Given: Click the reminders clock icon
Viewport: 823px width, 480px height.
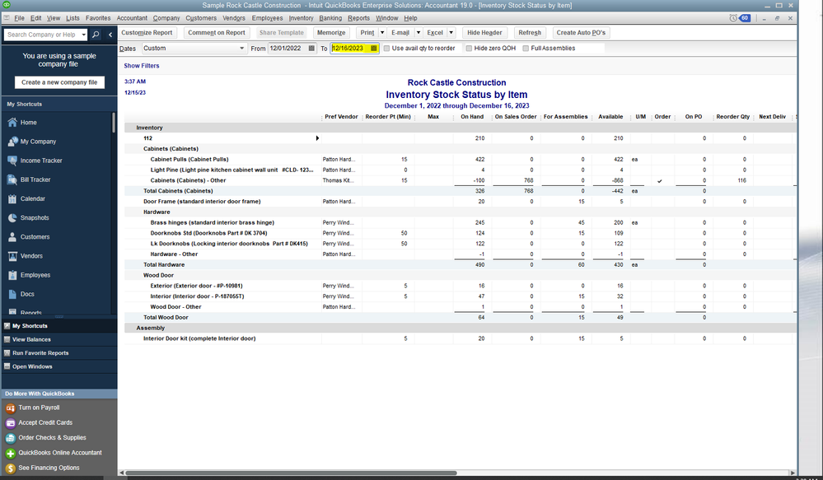Looking at the screenshot, I should click(733, 18).
